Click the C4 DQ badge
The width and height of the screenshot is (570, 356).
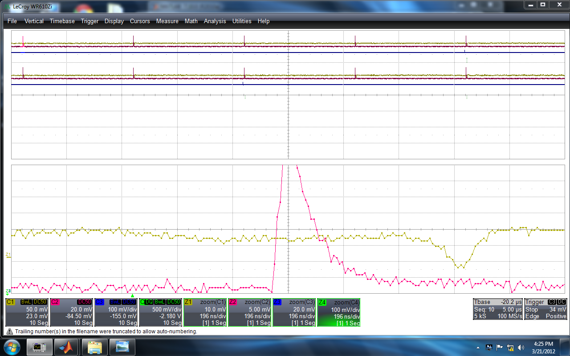(149, 302)
